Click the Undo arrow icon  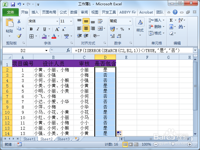tap(19, 4)
